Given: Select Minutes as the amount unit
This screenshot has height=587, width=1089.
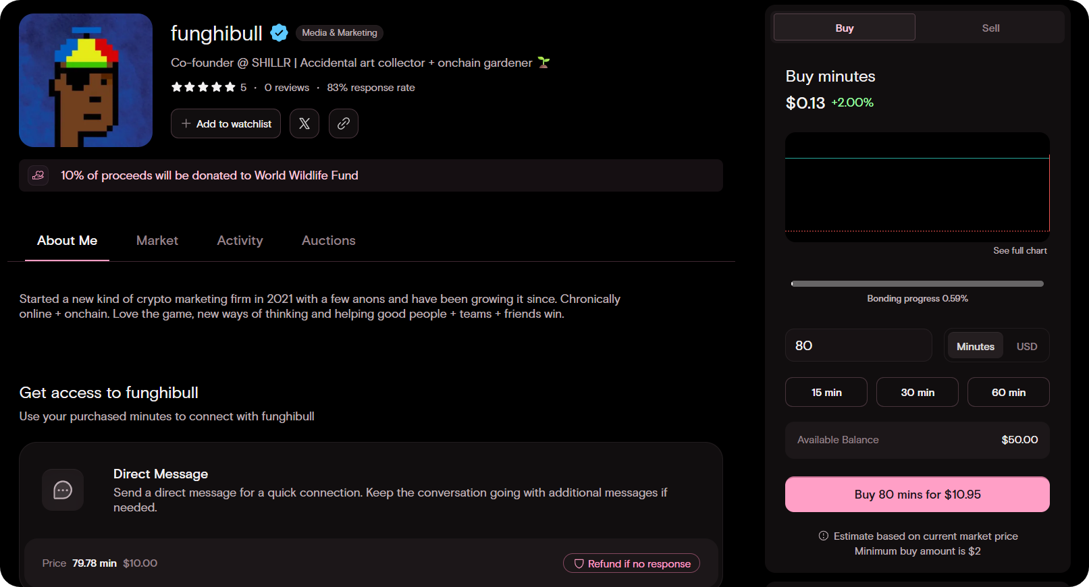Looking at the screenshot, I should pyautogui.click(x=975, y=346).
